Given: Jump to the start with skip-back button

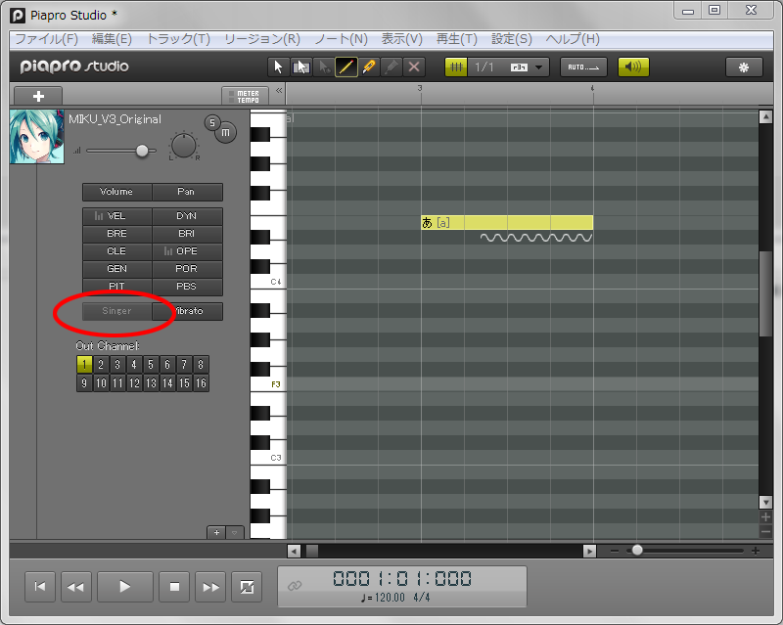Looking at the screenshot, I should (40, 587).
